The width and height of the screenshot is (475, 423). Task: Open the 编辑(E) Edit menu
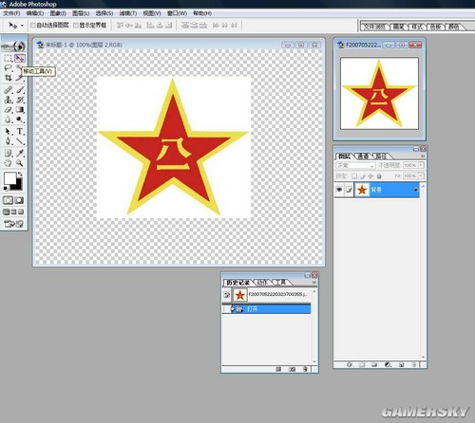(x=35, y=13)
